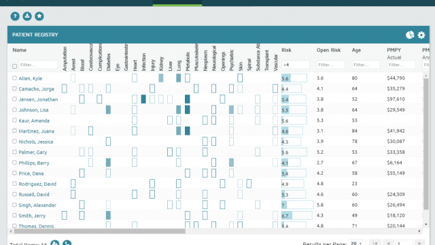Click the download icon
The image size is (435, 245).
tap(27, 16)
